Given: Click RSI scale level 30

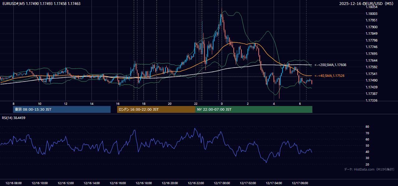Looking at the screenshot, I should tap(367, 158).
